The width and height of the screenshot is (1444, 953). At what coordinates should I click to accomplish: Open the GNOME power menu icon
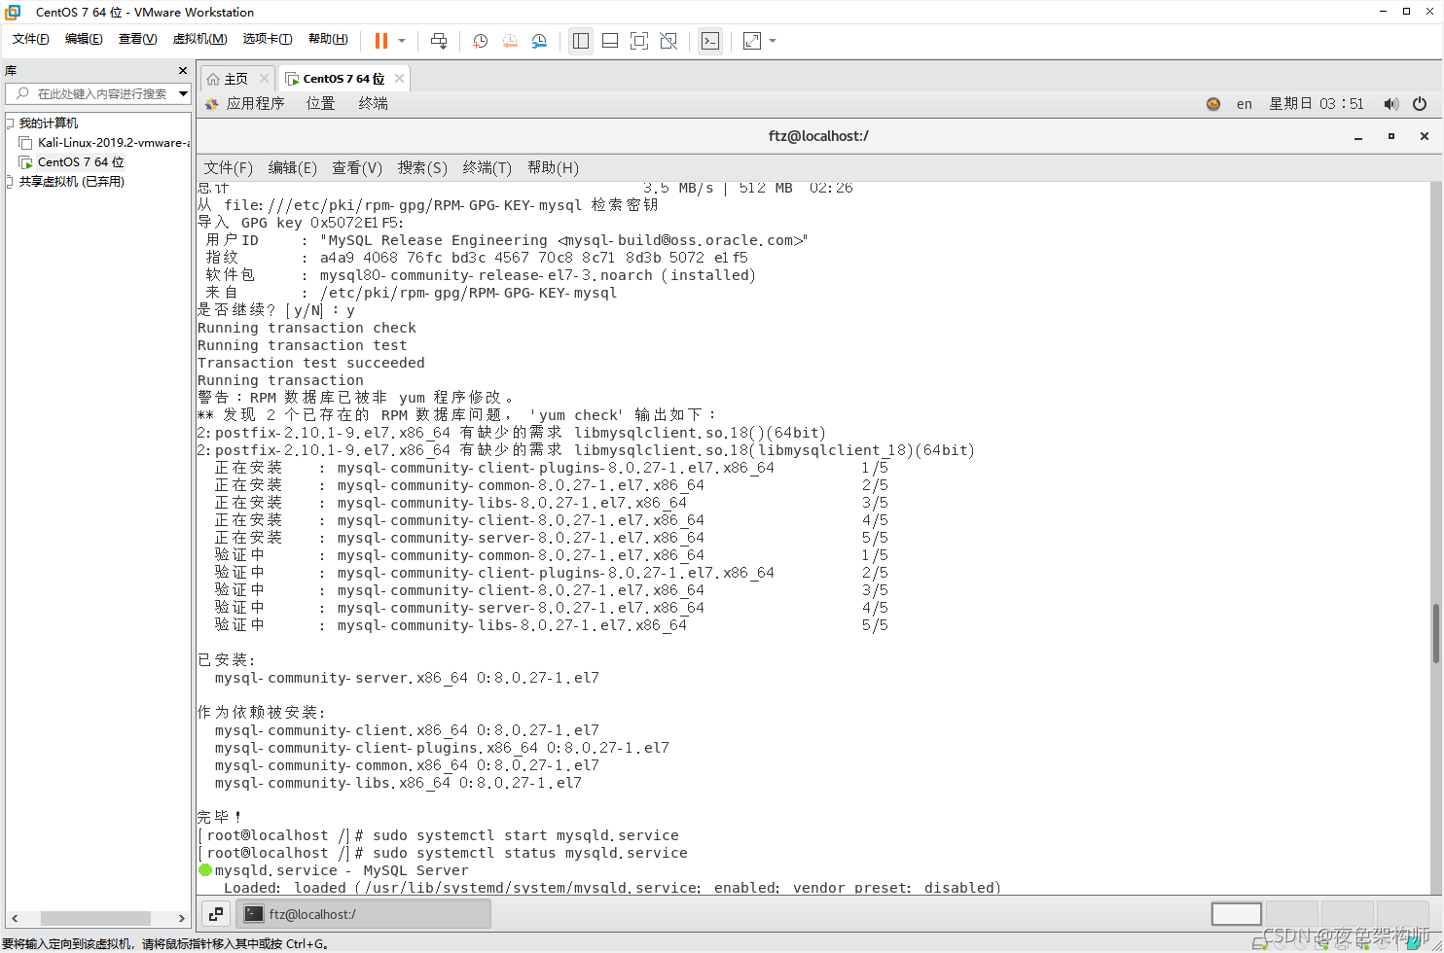1420,104
